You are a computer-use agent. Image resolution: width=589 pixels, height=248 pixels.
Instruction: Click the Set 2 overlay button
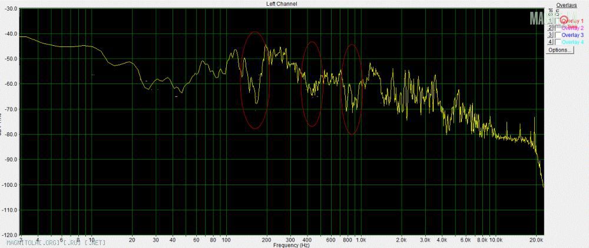coord(550,28)
